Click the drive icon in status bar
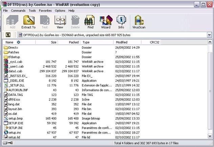Viewport: 214px width, 147px height. [x=6, y=143]
